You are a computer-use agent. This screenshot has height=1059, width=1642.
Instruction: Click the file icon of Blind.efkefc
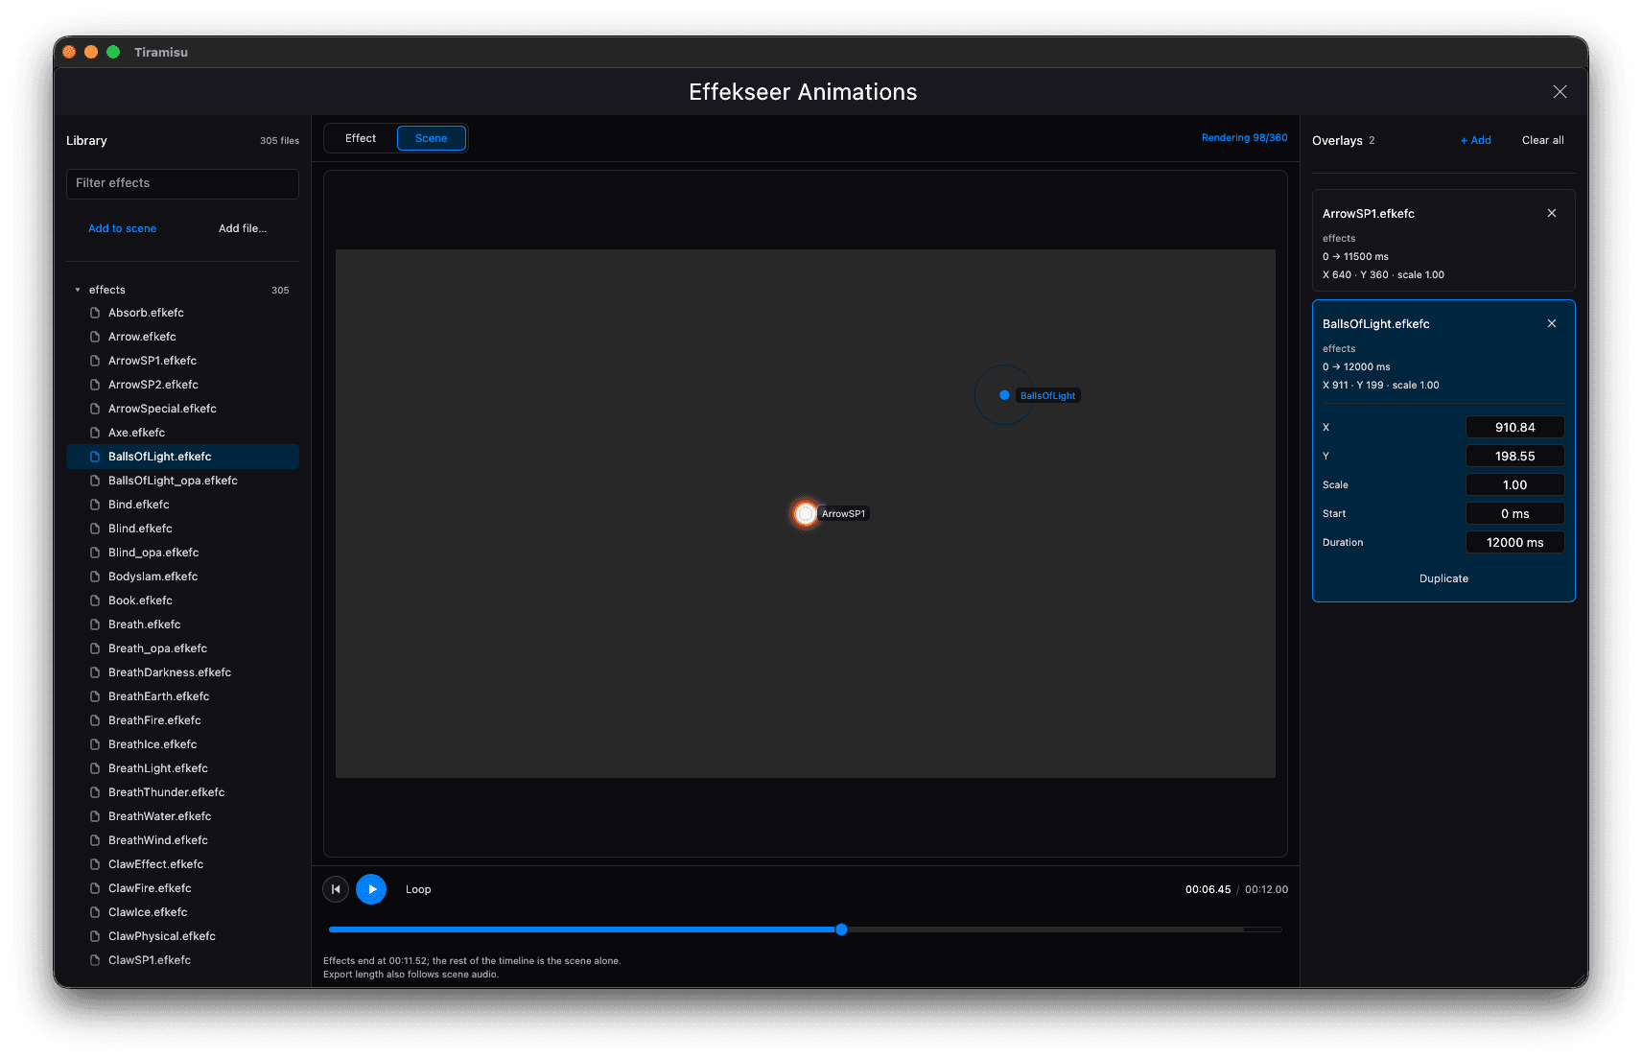[x=95, y=529]
